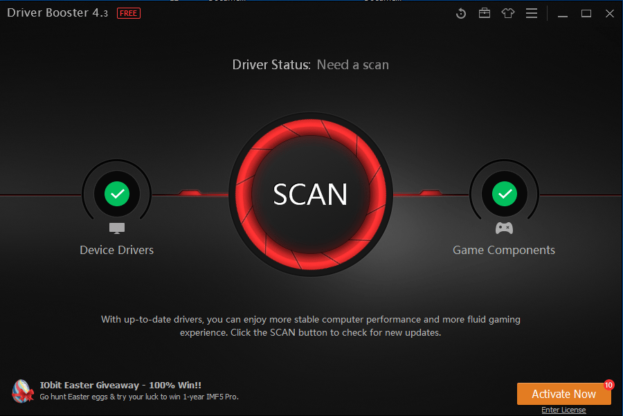The width and height of the screenshot is (623, 416).
Task: Change the skin using the t-shirt icon
Action: pyautogui.click(x=508, y=12)
